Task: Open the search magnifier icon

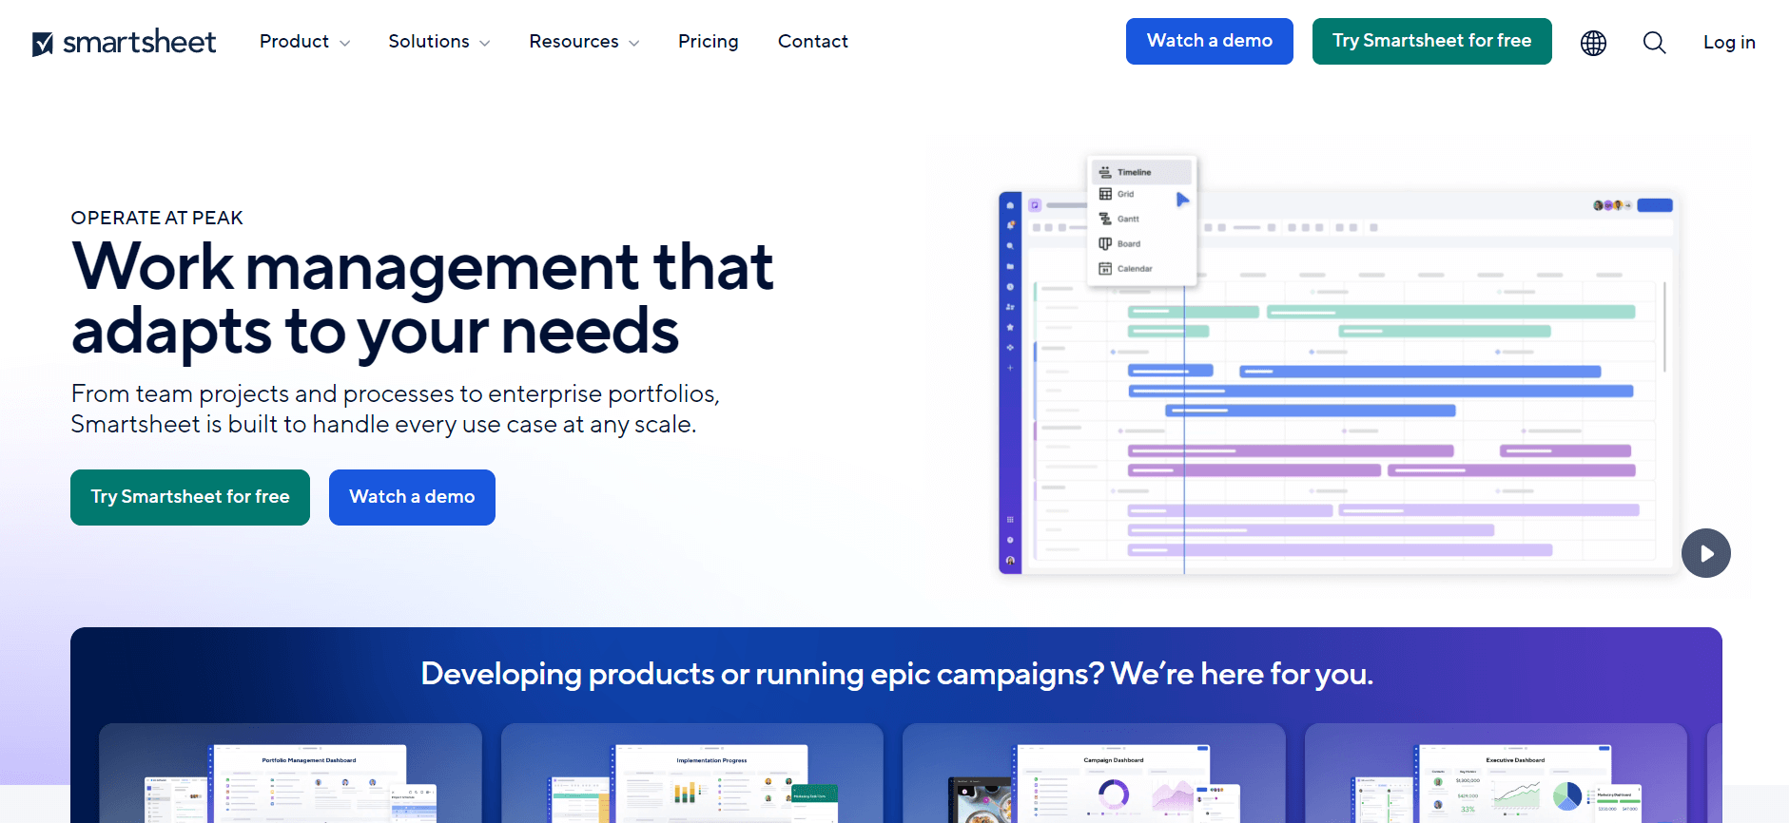Action: [1654, 43]
